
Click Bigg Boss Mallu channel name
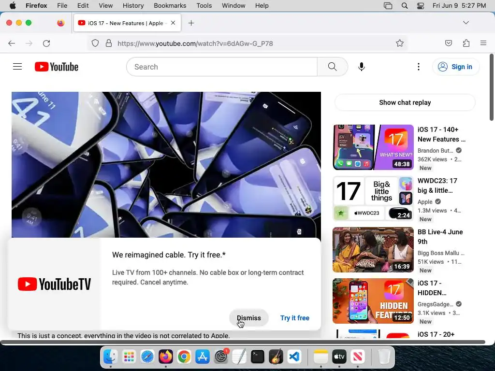coord(441,253)
